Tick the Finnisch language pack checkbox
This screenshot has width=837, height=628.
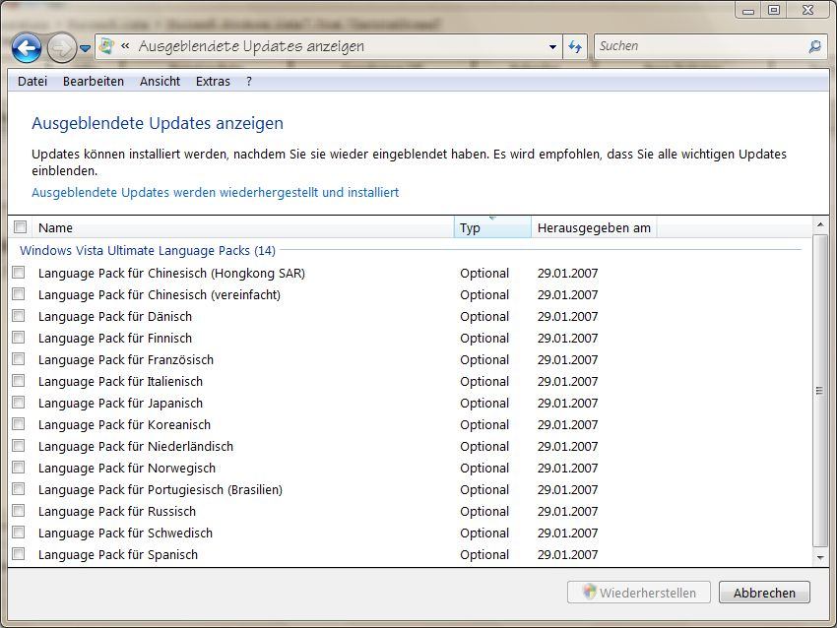pyautogui.click(x=19, y=338)
